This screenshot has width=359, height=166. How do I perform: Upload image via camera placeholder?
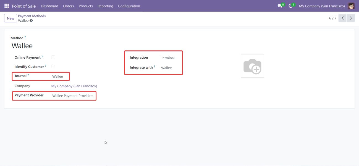pos(252,66)
